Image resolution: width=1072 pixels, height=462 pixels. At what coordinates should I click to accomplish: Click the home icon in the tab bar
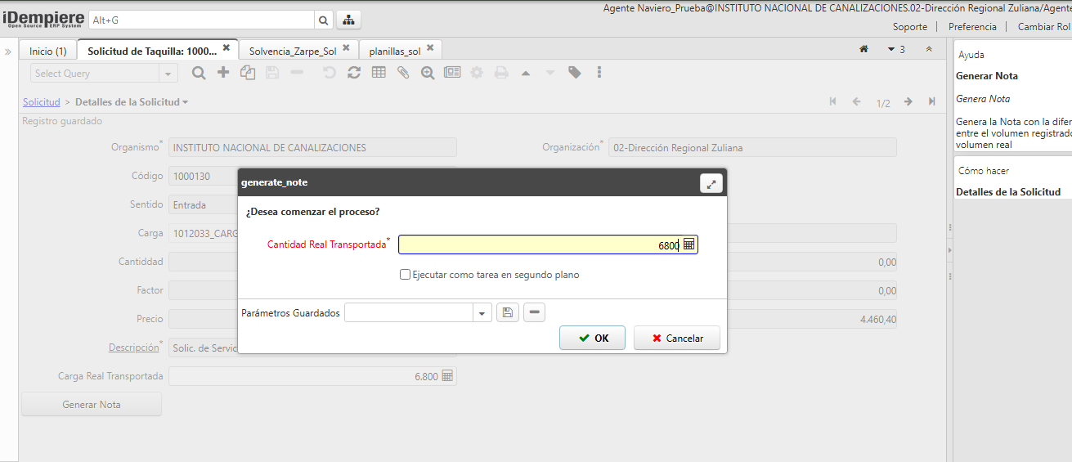coord(863,49)
